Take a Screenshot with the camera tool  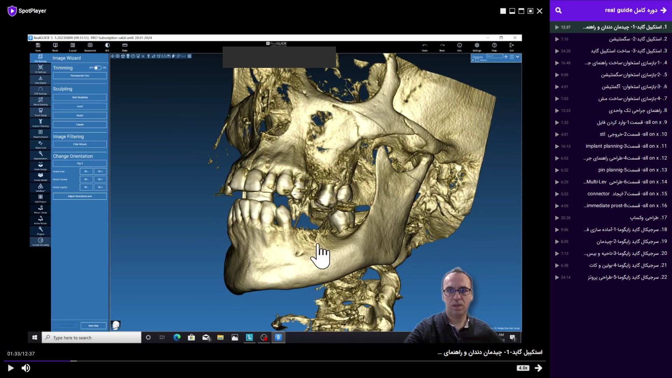click(90, 47)
